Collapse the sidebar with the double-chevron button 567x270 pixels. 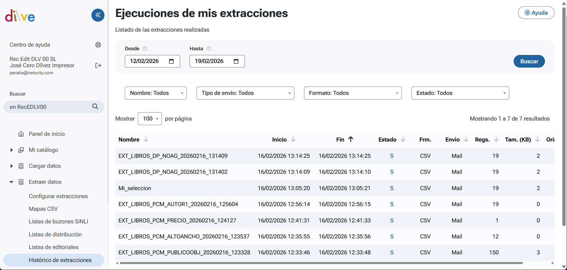coord(98,15)
